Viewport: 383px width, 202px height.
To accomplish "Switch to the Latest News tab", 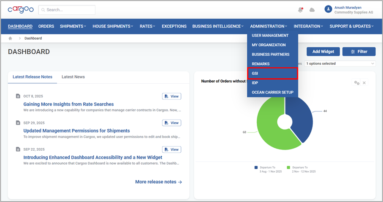I will pyautogui.click(x=73, y=77).
